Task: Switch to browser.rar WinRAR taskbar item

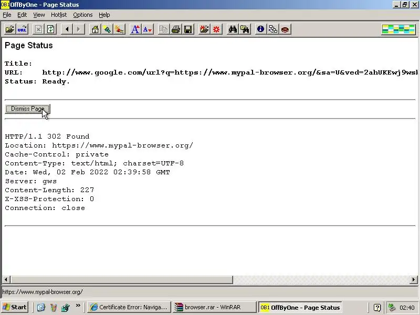Action: coord(214,307)
